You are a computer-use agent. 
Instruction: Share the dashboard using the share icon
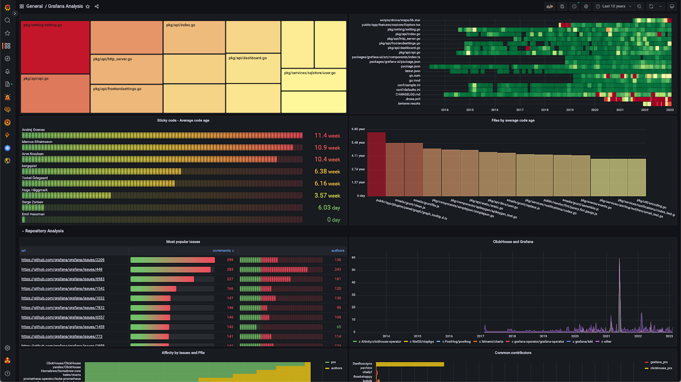97,6
